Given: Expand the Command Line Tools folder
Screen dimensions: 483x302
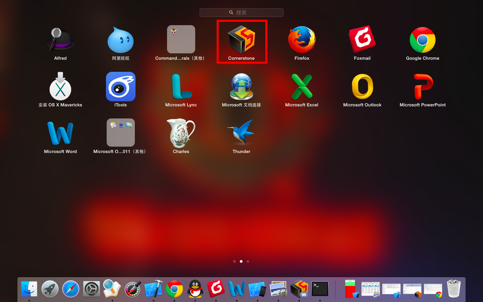Looking at the screenshot, I should (x=181, y=40).
